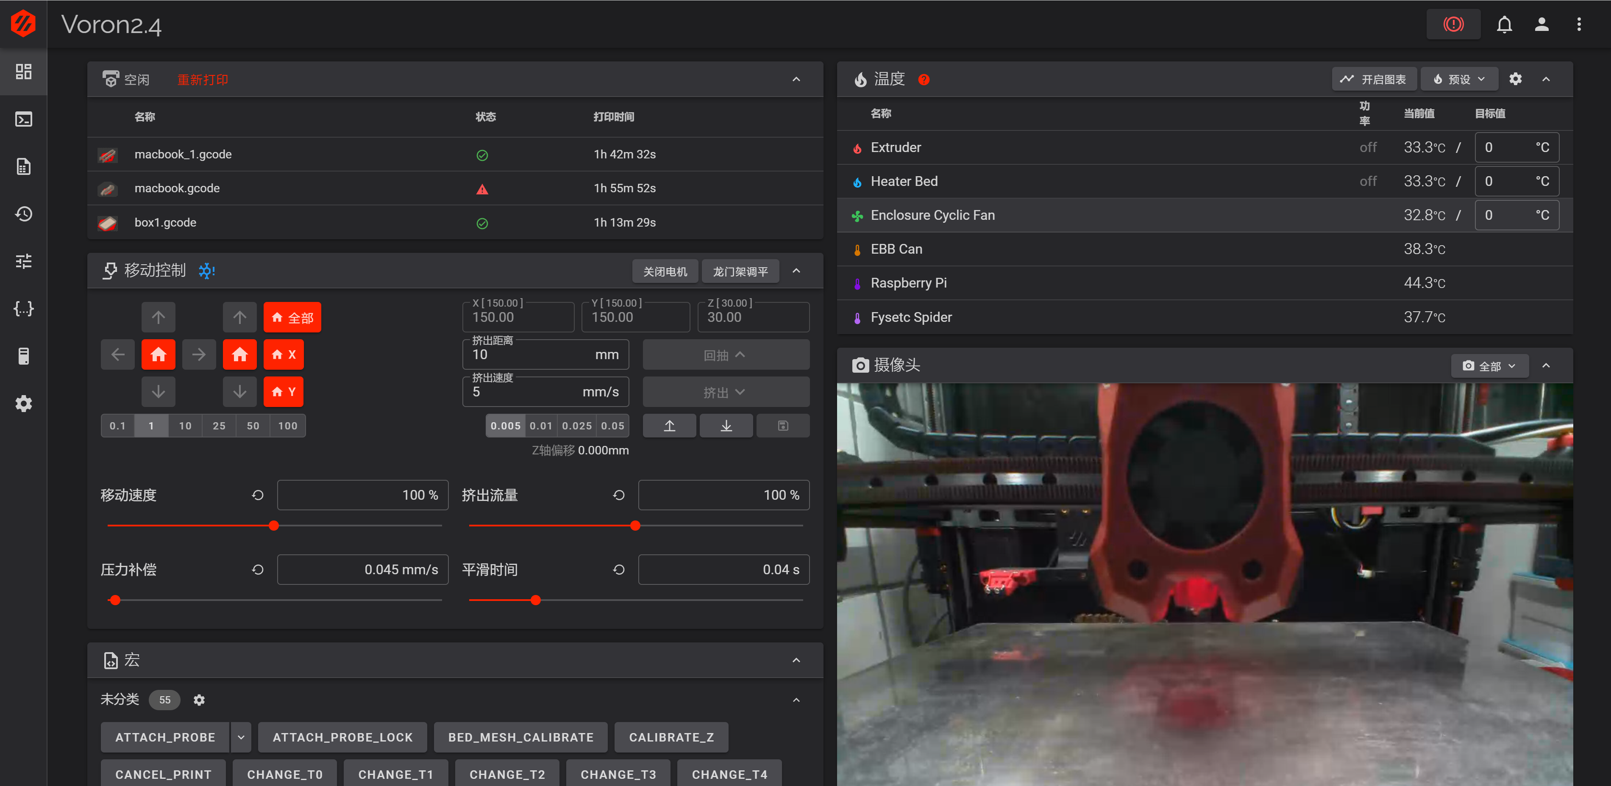Click temperature panel settings gear
This screenshot has width=1611, height=786.
1515,79
